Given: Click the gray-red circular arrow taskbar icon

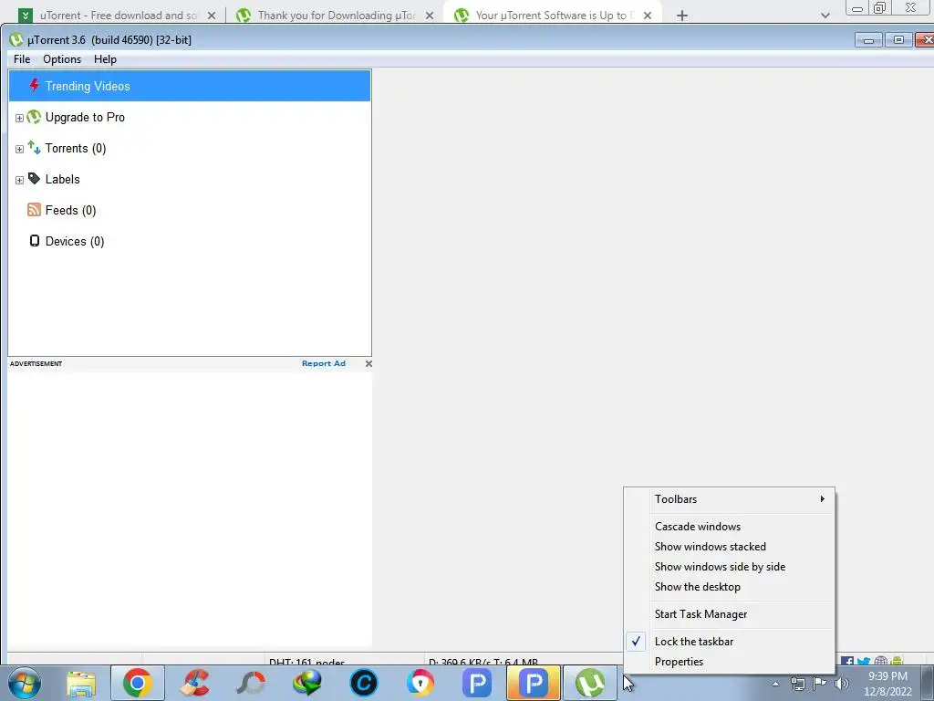Looking at the screenshot, I should click(x=251, y=683).
